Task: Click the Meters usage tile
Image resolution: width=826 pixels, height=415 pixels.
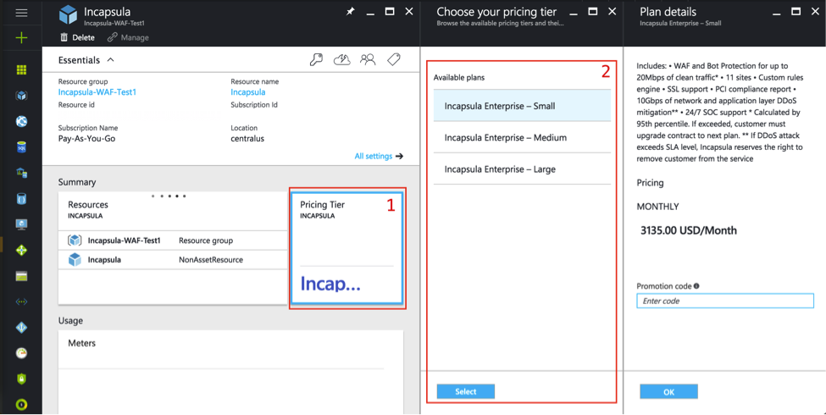Action: (x=230, y=372)
